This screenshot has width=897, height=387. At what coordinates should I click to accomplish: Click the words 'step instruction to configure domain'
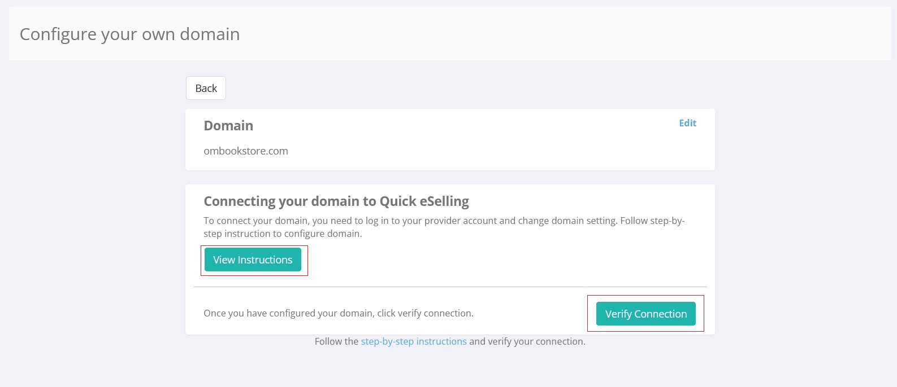[x=283, y=234]
